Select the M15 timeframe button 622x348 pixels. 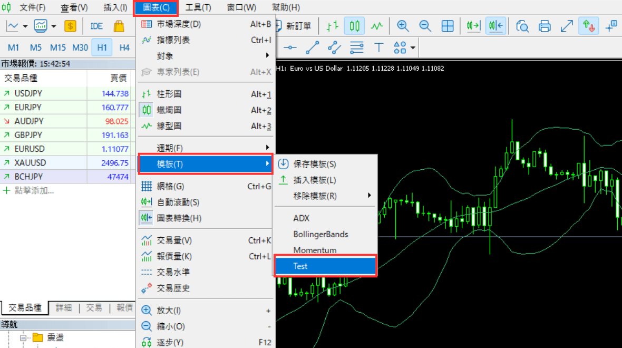pyautogui.click(x=58, y=47)
